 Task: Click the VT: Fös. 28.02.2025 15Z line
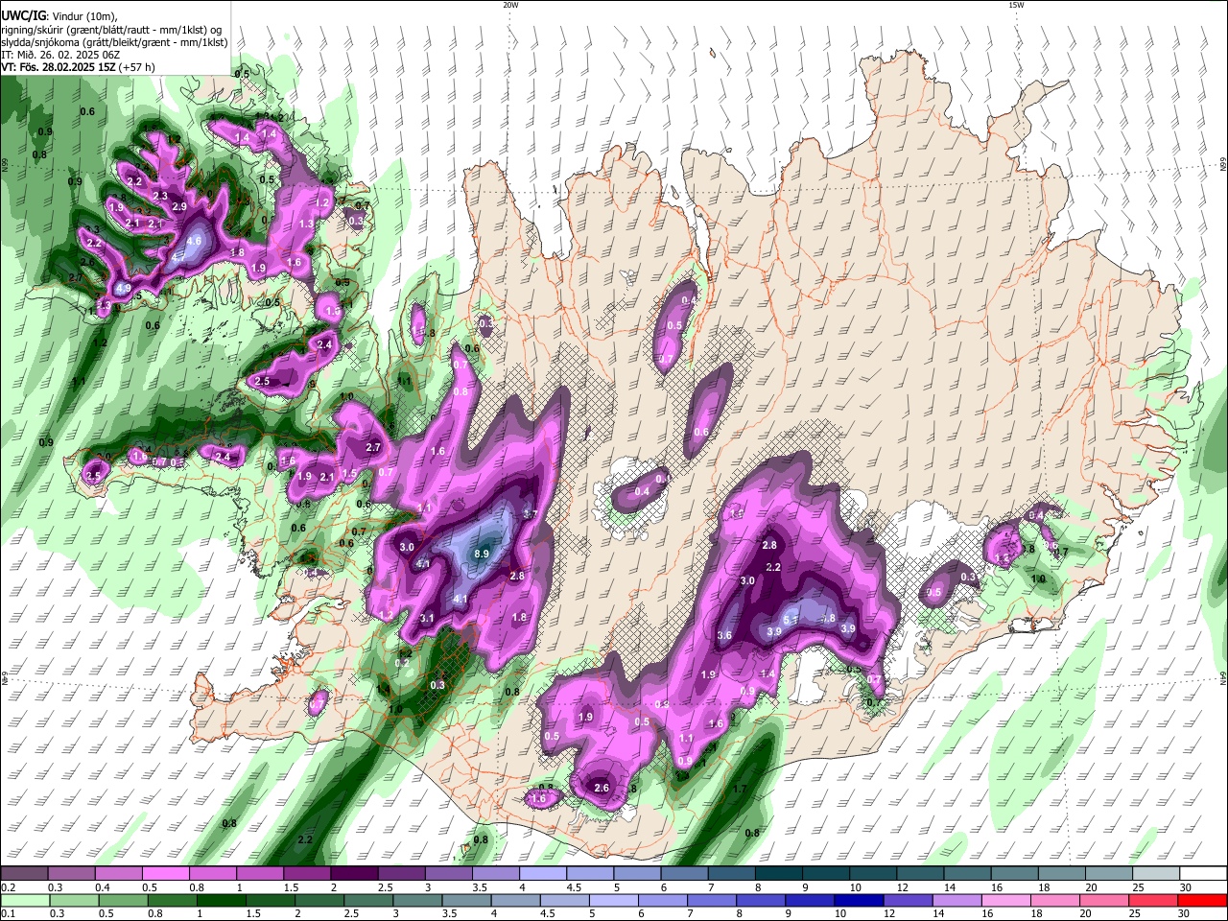[x=78, y=67]
